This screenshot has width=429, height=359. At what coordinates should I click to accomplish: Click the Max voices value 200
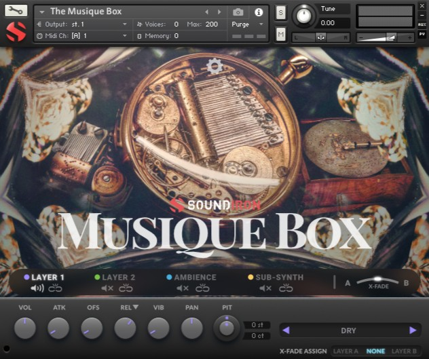click(212, 24)
